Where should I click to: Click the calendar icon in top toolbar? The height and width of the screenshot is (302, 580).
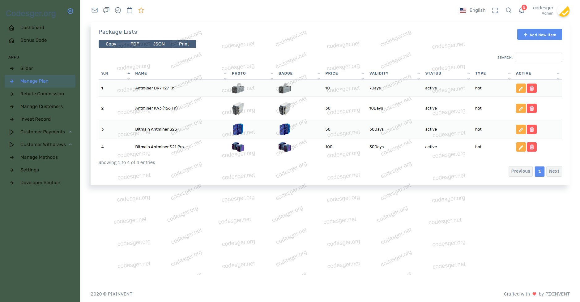click(x=130, y=10)
